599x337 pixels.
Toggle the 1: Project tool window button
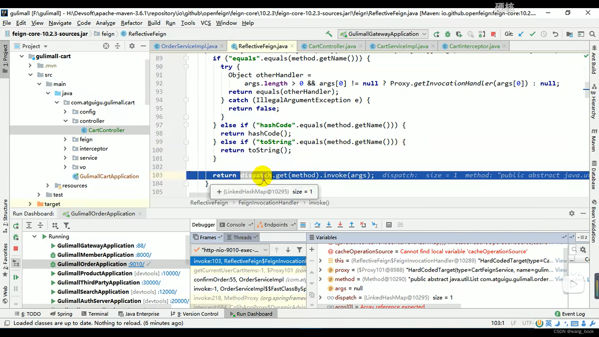pyautogui.click(x=5, y=59)
